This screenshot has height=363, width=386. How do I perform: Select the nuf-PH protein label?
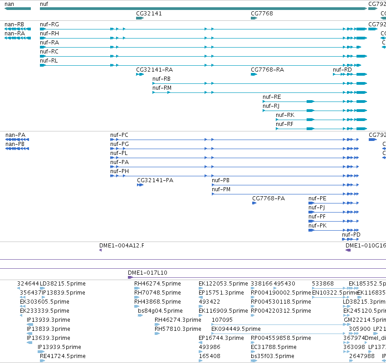click(119, 171)
